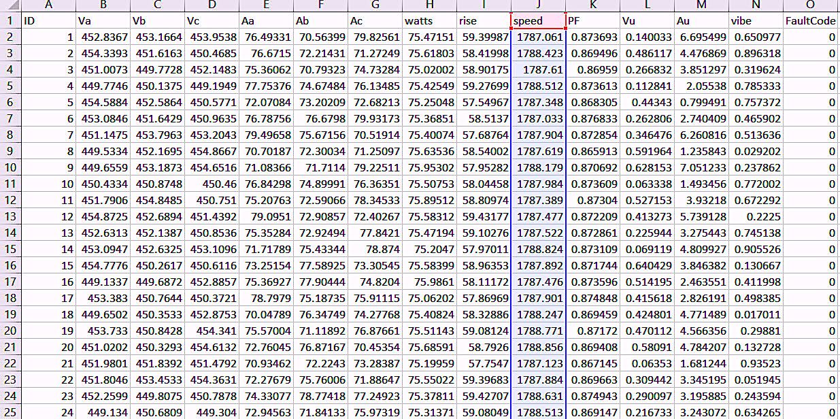Click the 'speed' header cell
This screenshot has height=419, width=840.
tap(538, 21)
